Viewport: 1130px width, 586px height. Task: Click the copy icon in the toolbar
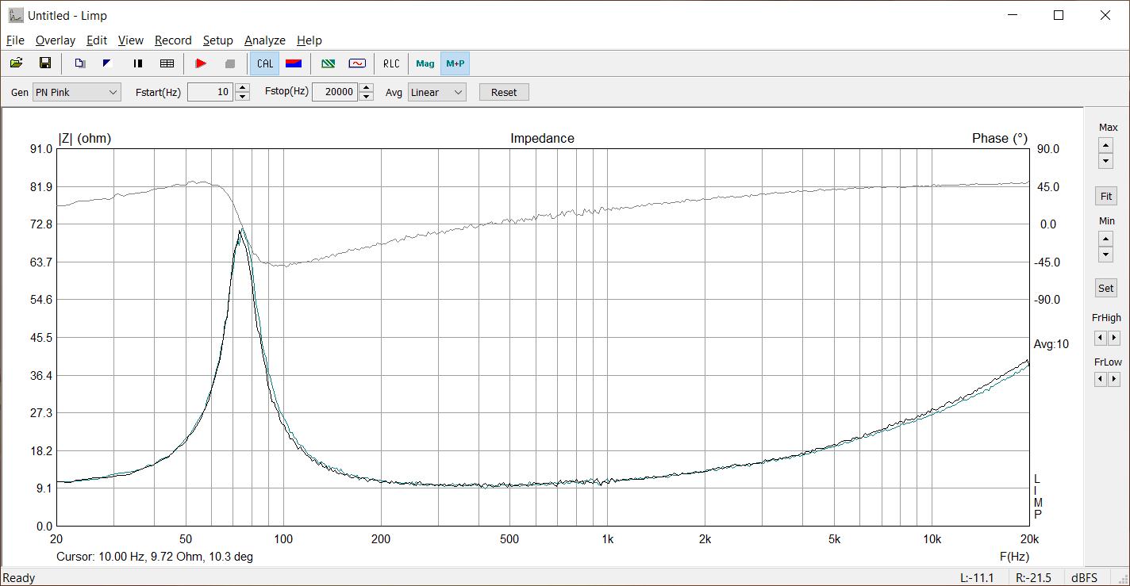click(x=79, y=63)
